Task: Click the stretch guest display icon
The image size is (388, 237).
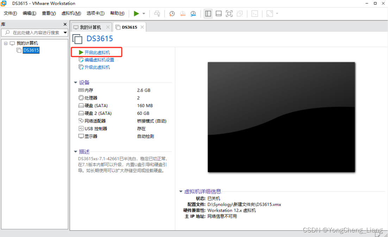Action: [269, 14]
